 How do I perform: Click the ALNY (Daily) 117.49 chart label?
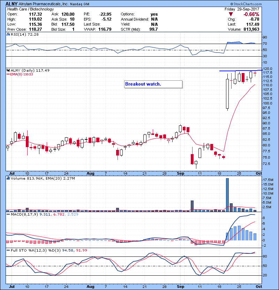pyautogui.click(x=30, y=70)
